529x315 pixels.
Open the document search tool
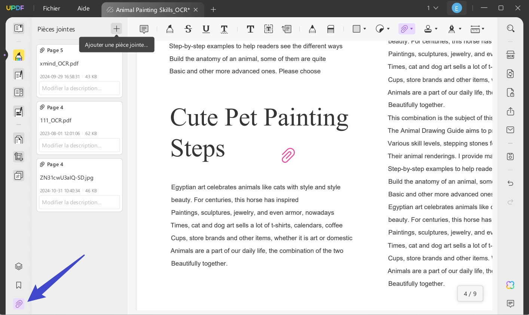(510, 28)
